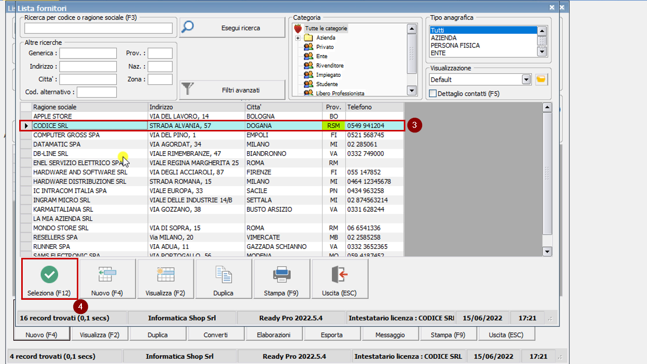
Task: Select the COMPUTER GROSS SPA row
Action: 212,135
